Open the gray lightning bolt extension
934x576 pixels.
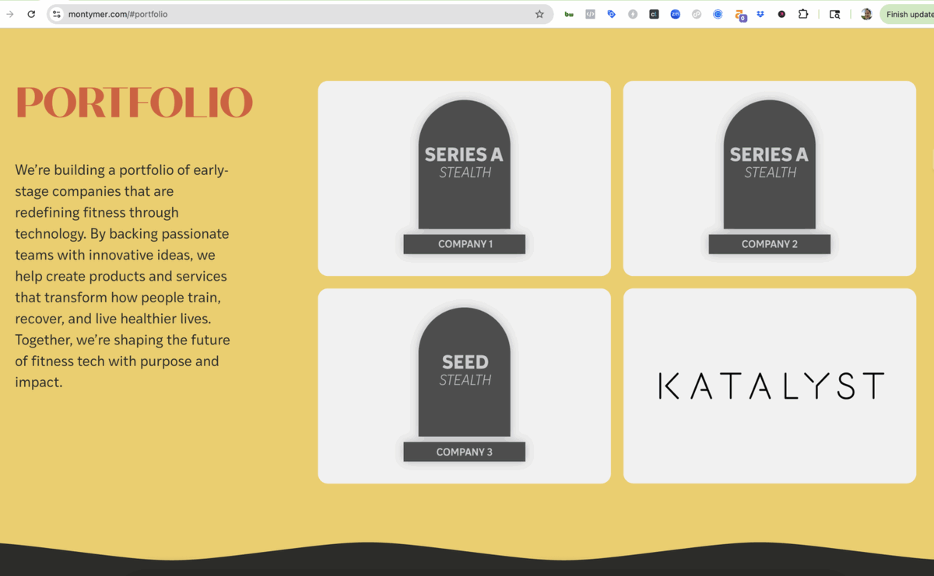click(633, 14)
